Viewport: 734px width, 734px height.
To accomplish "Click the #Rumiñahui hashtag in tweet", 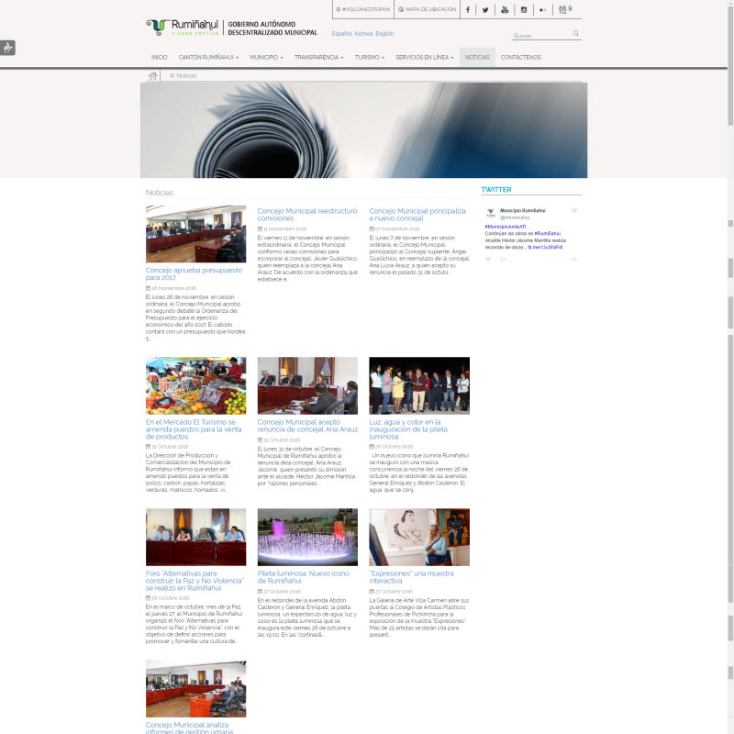I will point(547,234).
